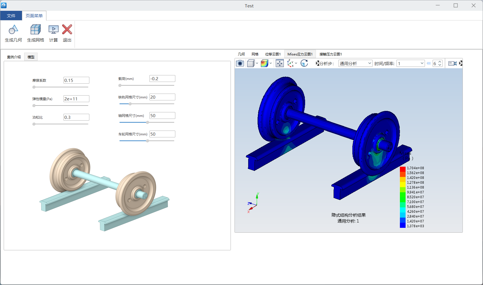Open the 文件 file menu
This screenshot has width=483, height=285.
(11, 16)
